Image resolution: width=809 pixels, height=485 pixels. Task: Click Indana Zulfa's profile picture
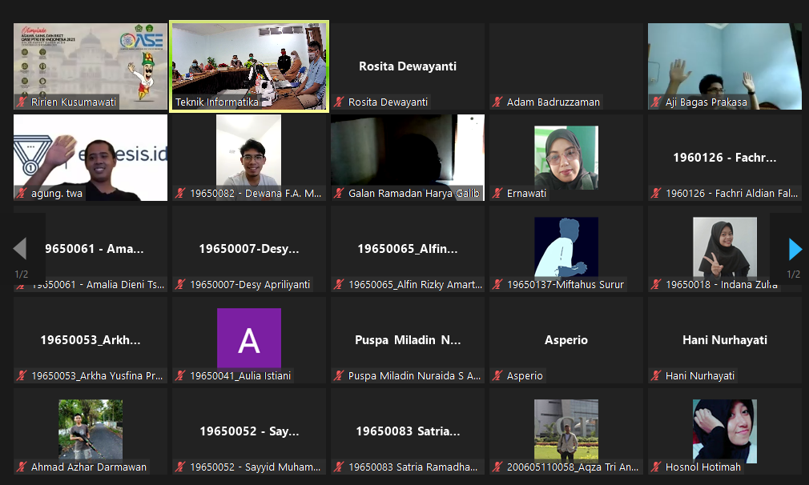coord(724,247)
